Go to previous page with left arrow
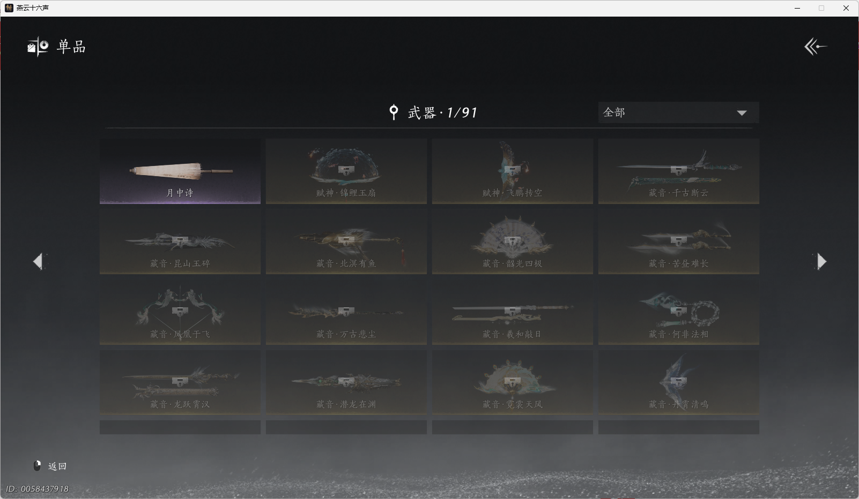Screen dimensions: 859x499 pyautogui.click(x=38, y=261)
